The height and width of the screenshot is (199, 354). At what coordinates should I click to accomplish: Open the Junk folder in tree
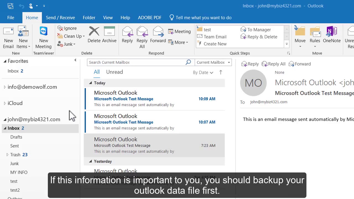pyautogui.click(x=14, y=164)
